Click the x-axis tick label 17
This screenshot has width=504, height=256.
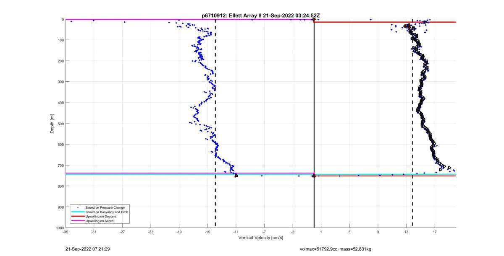click(435, 232)
